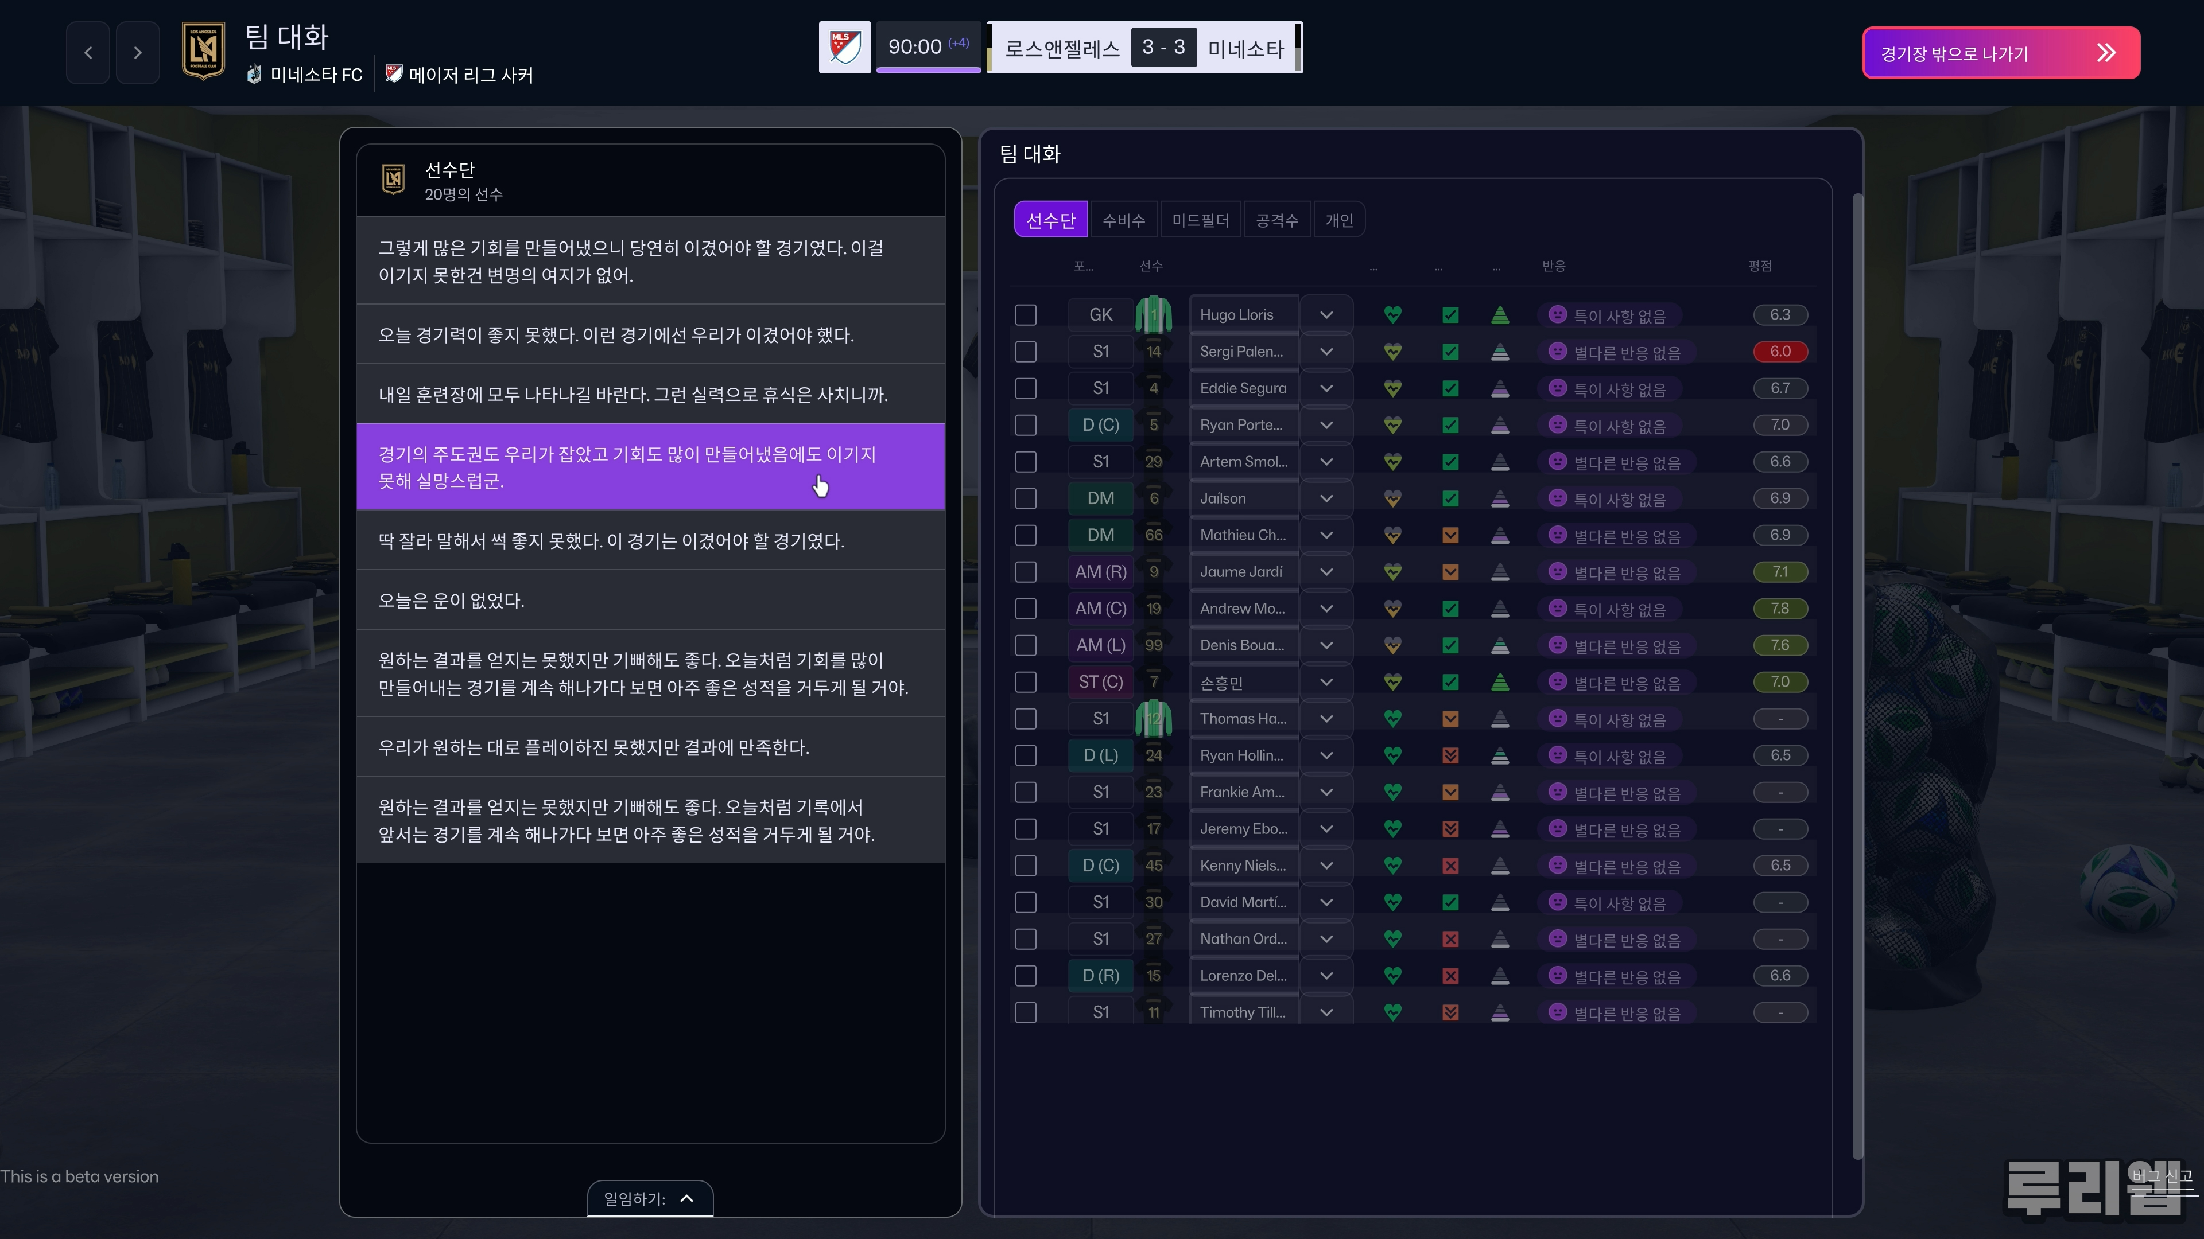Expand the dropdown next to Denis Boua...
Viewport: 2204px width, 1239px height.
tap(1326, 645)
